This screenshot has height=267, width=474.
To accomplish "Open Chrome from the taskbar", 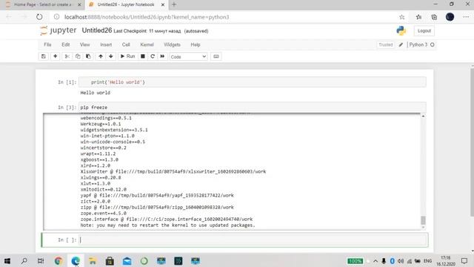I will [x=59, y=260].
